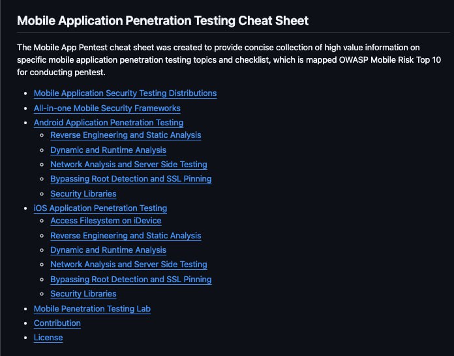Open iOS Reverse Engineering and Static Analysis

pyautogui.click(x=126, y=236)
